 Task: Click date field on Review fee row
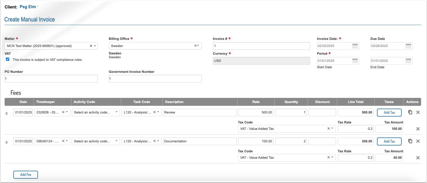23,112
